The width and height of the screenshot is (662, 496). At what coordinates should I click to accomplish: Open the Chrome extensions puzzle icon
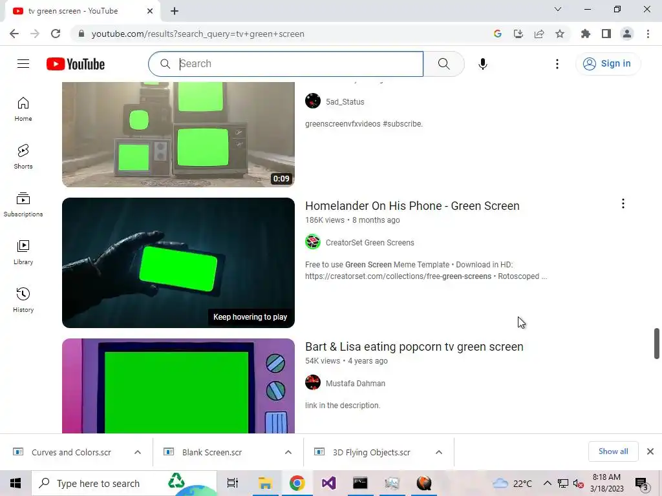(586, 34)
